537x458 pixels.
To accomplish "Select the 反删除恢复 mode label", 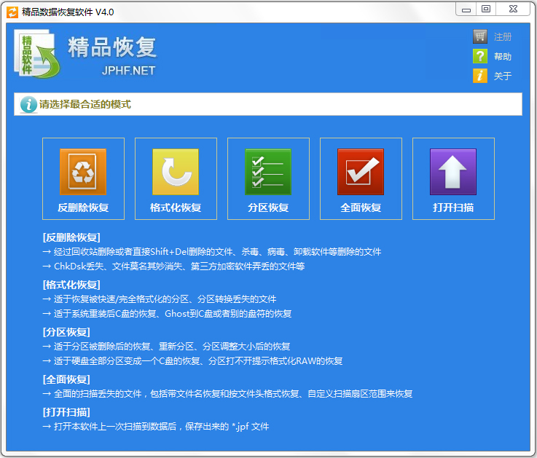I will (x=83, y=208).
